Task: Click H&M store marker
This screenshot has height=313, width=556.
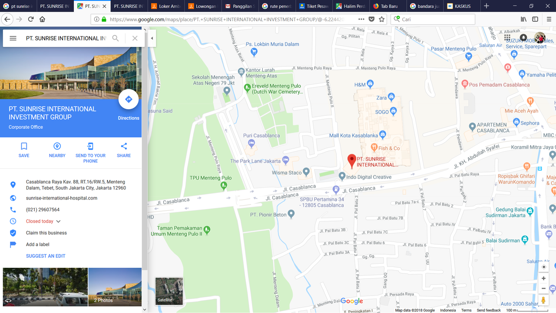Action: point(370,83)
